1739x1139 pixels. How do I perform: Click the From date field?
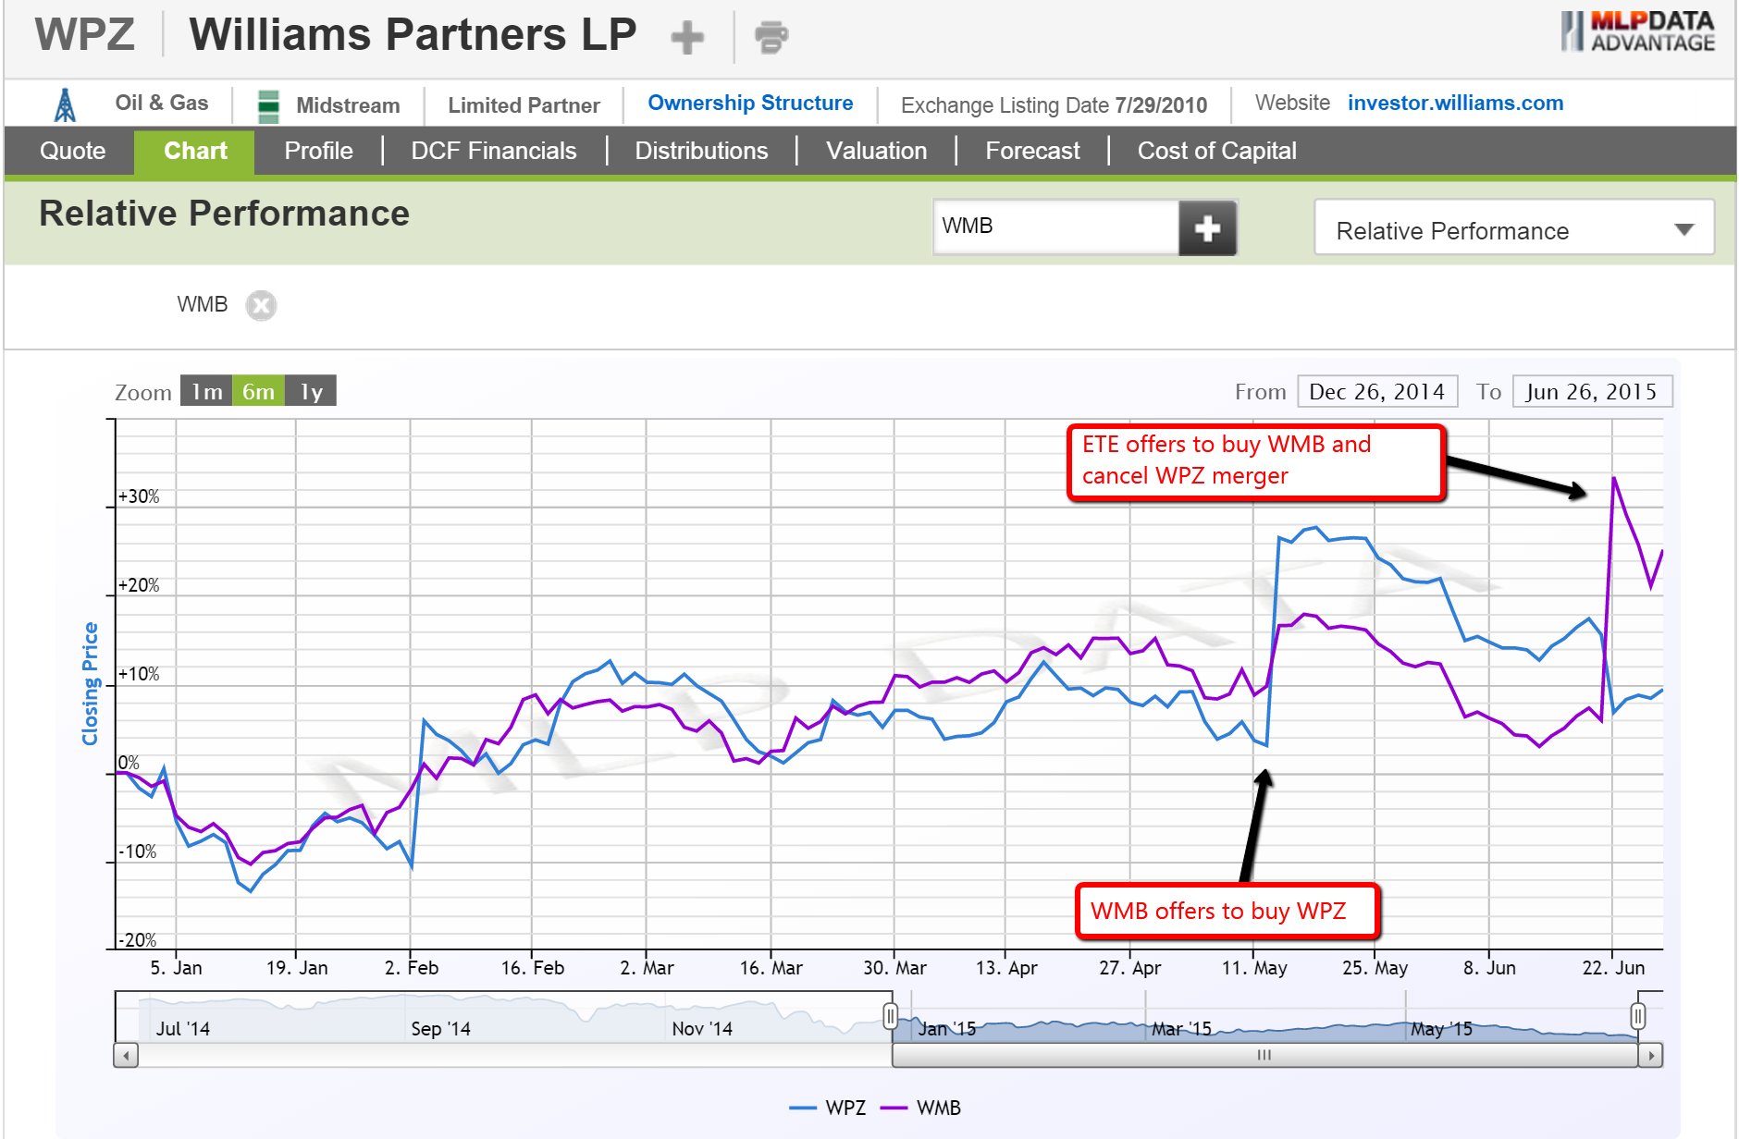pos(1377,391)
